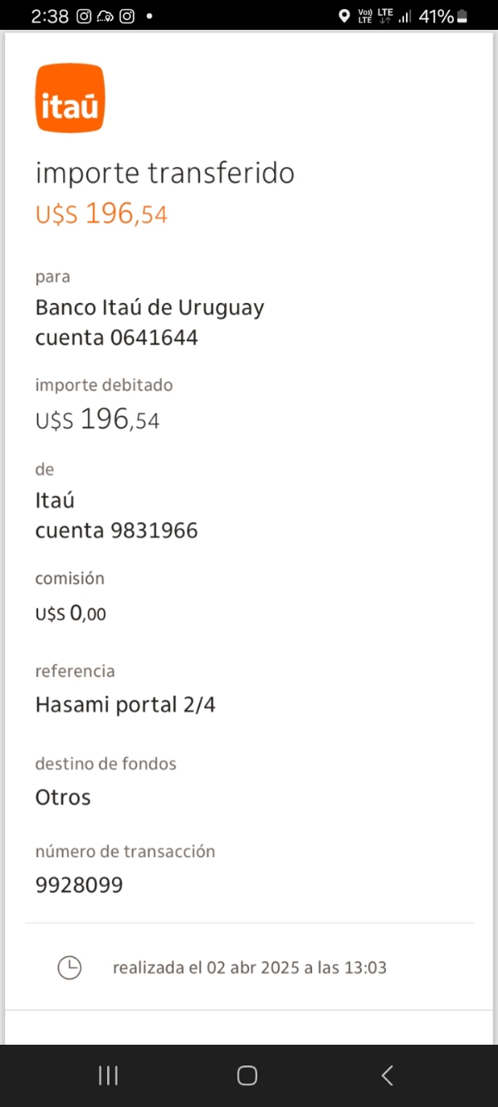Tap the clock icon beside the transaction date
Screen dimensions: 498x1107
click(70, 967)
